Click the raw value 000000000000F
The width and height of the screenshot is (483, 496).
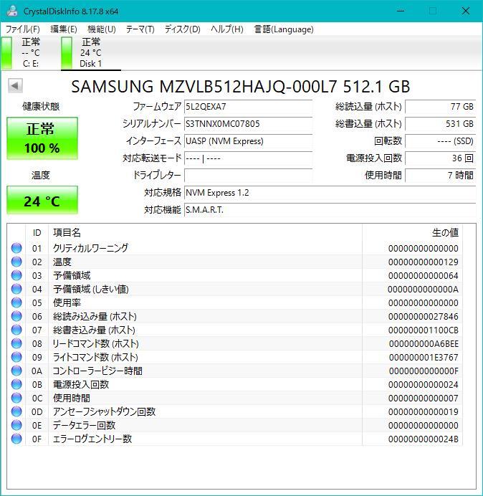[424, 371]
